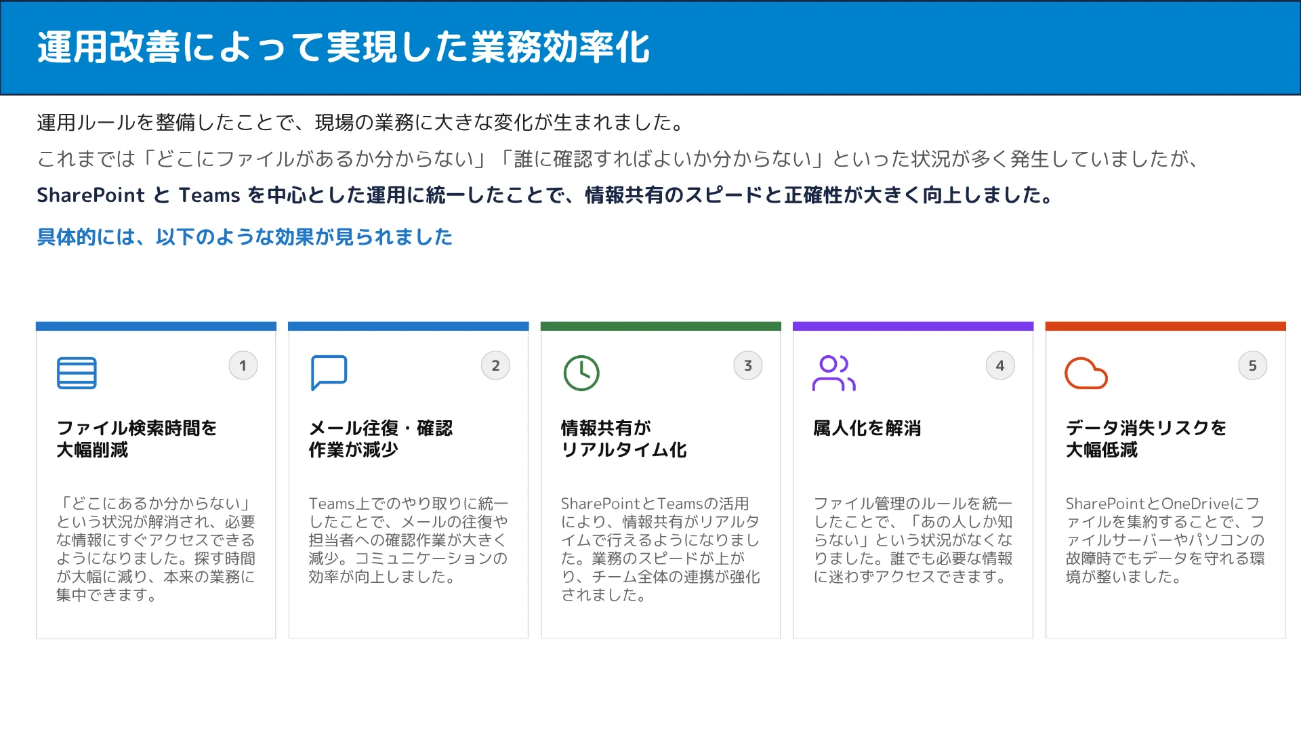Click the 属人化を解消 heading

pyautogui.click(x=867, y=428)
